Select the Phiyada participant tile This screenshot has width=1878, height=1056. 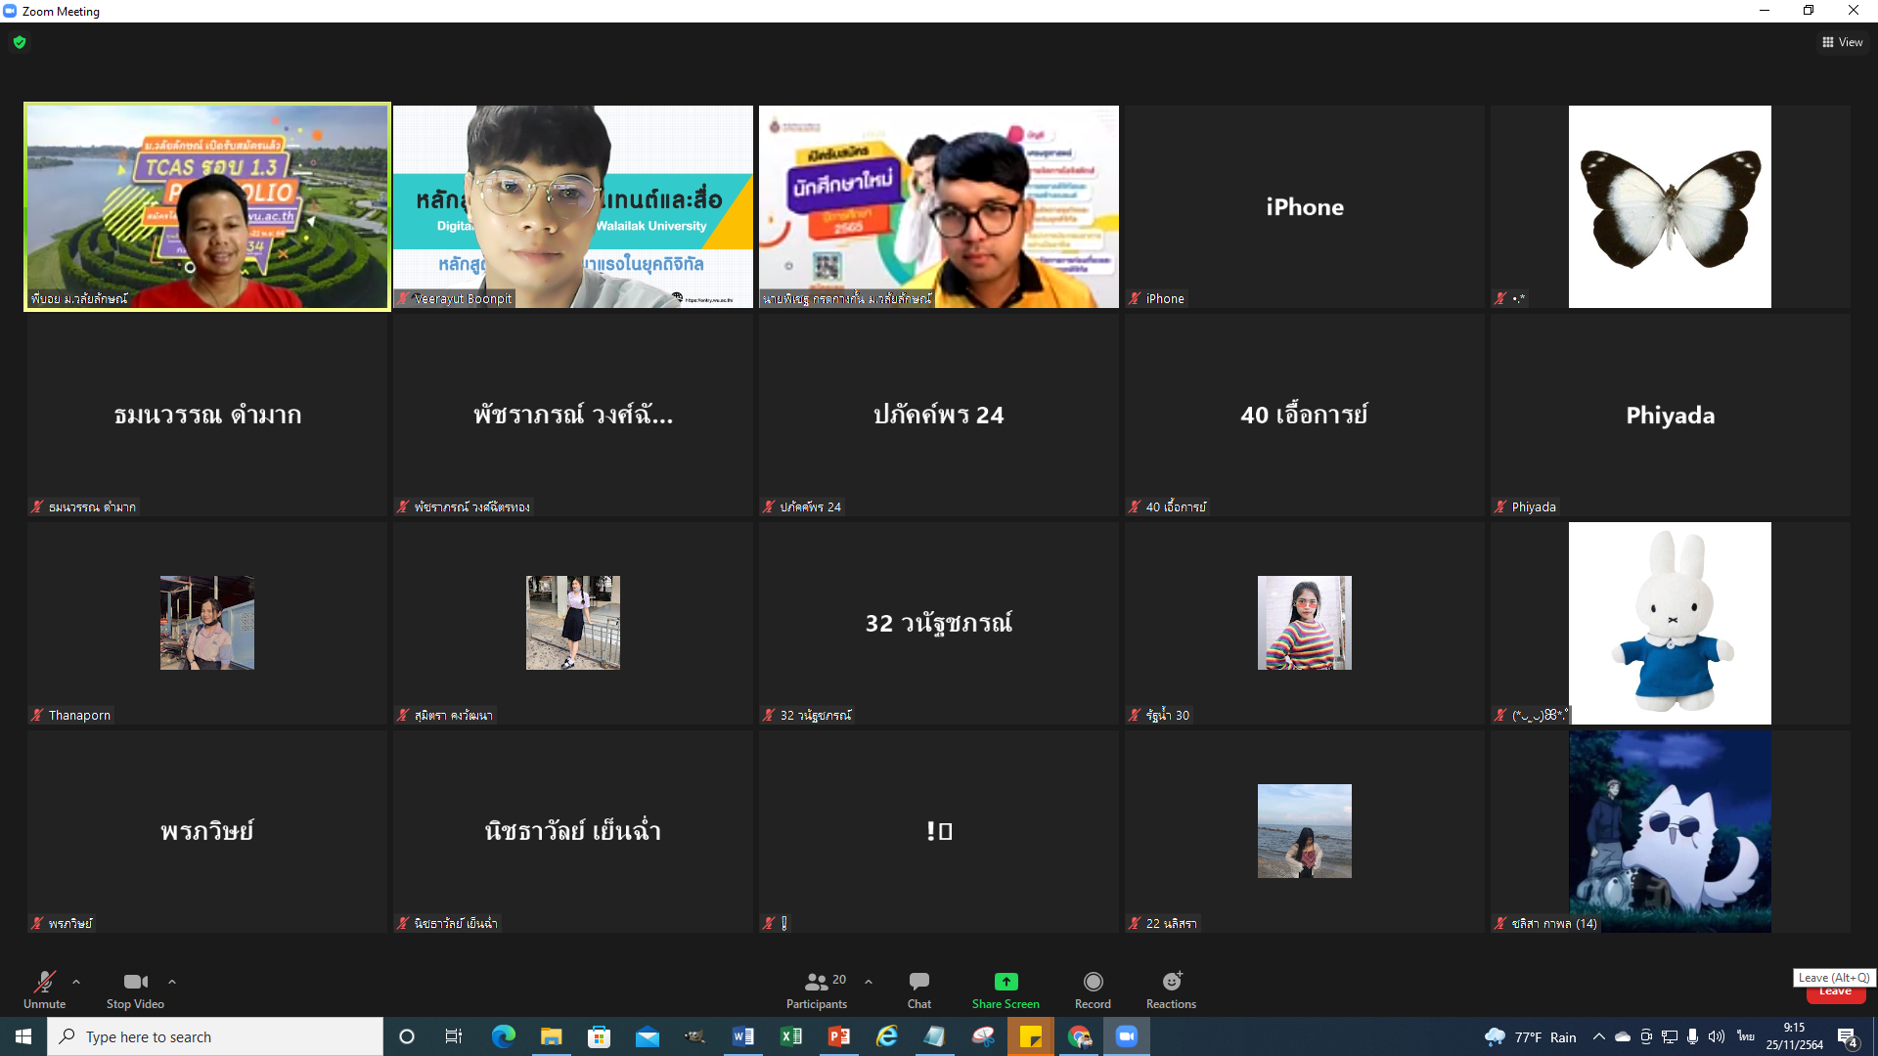coord(1670,415)
